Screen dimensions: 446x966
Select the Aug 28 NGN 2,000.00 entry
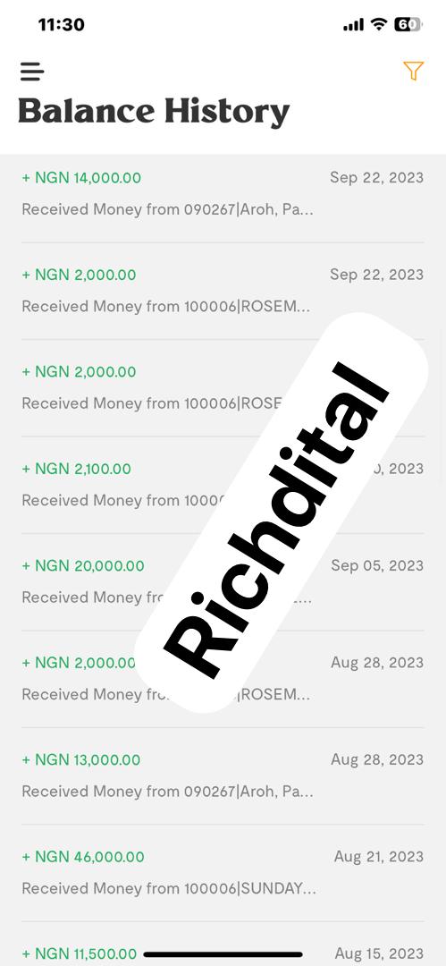pyautogui.click(x=223, y=679)
